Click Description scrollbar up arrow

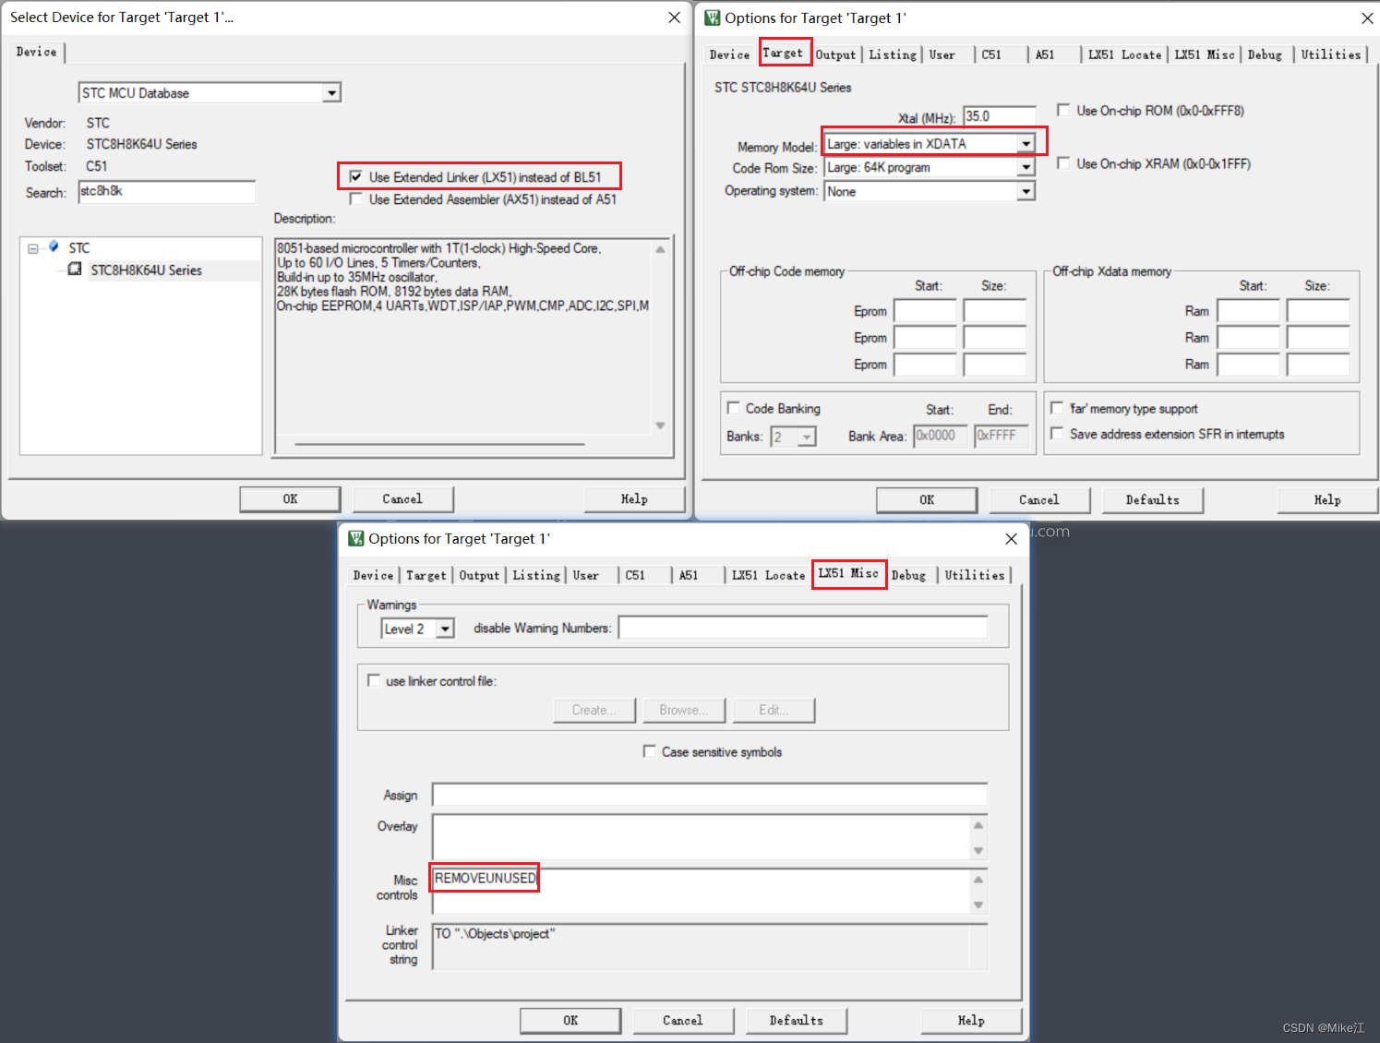660,249
